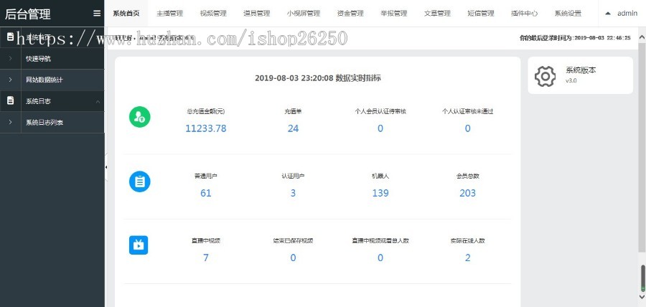Viewport: 646px width, 307px height.
Task: Open 系统日志列表 in the sidebar
Action: tap(45, 123)
